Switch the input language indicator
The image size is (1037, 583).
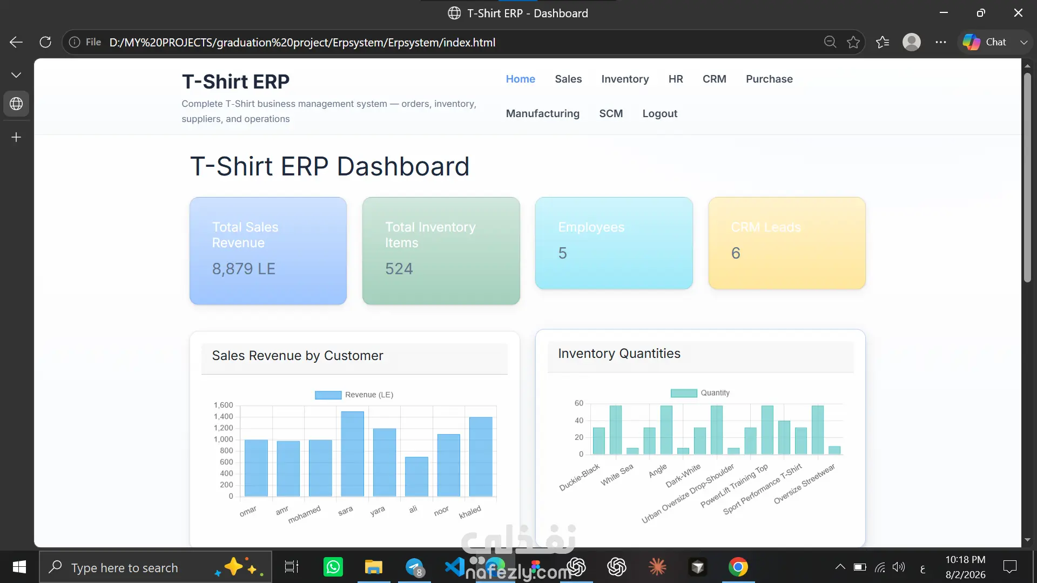[922, 568]
